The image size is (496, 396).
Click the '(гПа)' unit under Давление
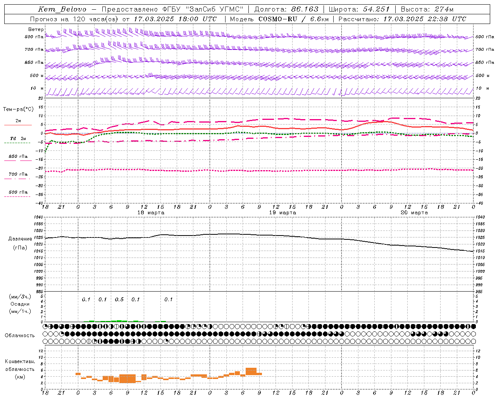pyautogui.click(x=20, y=248)
